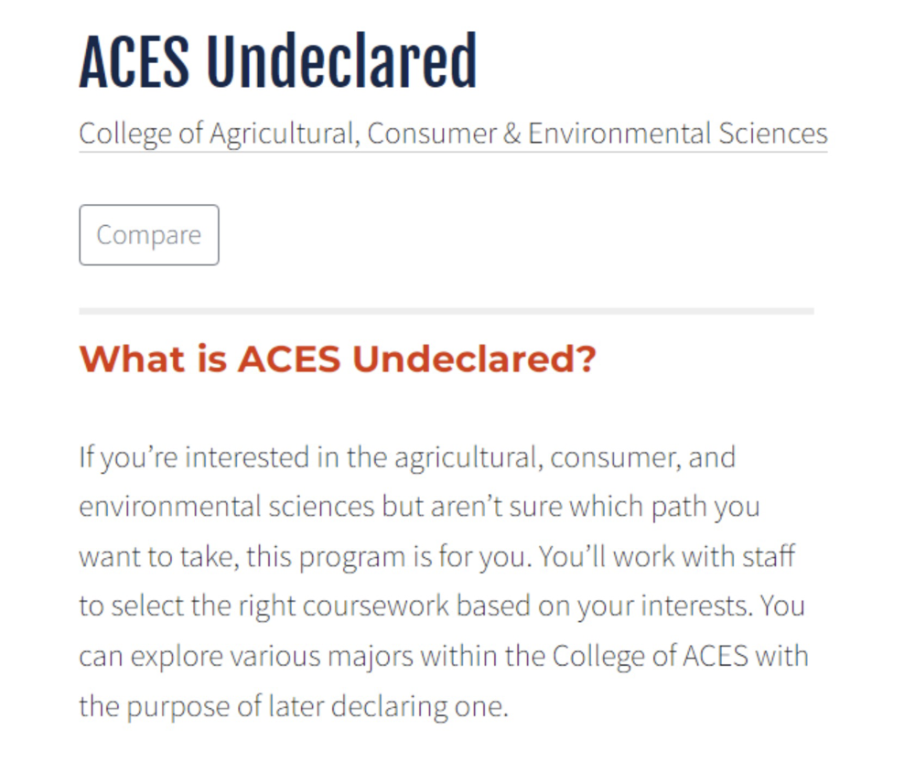Click the word 'Undeclared' in the orange heading
This screenshot has width=915, height=783.
point(474,359)
